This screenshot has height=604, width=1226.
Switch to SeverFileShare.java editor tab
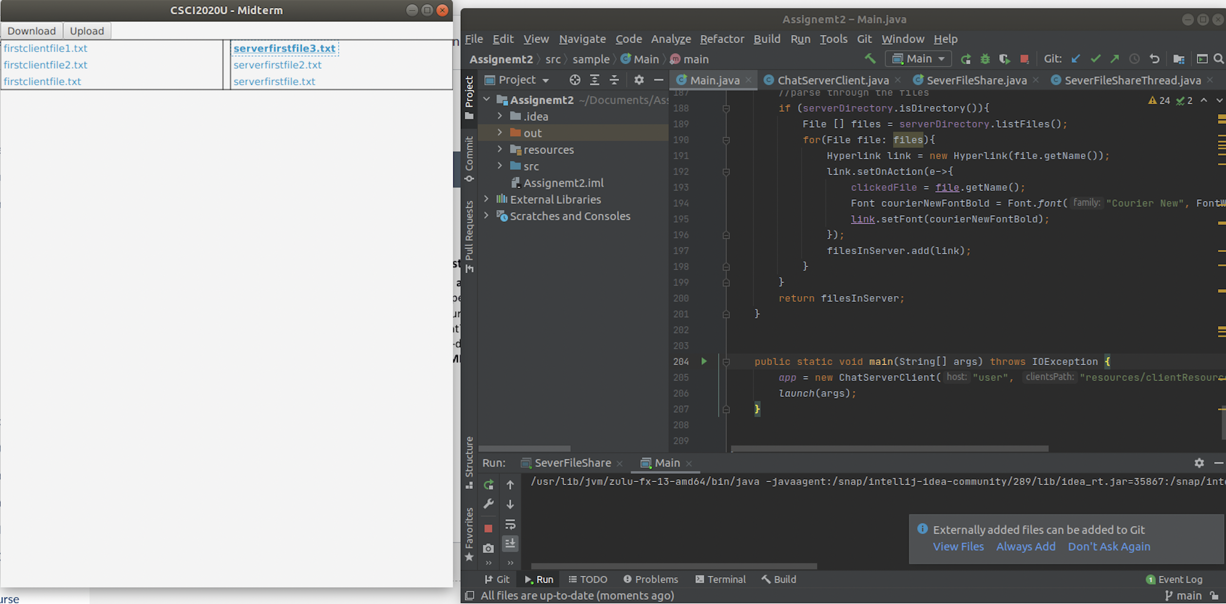[x=975, y=80]
